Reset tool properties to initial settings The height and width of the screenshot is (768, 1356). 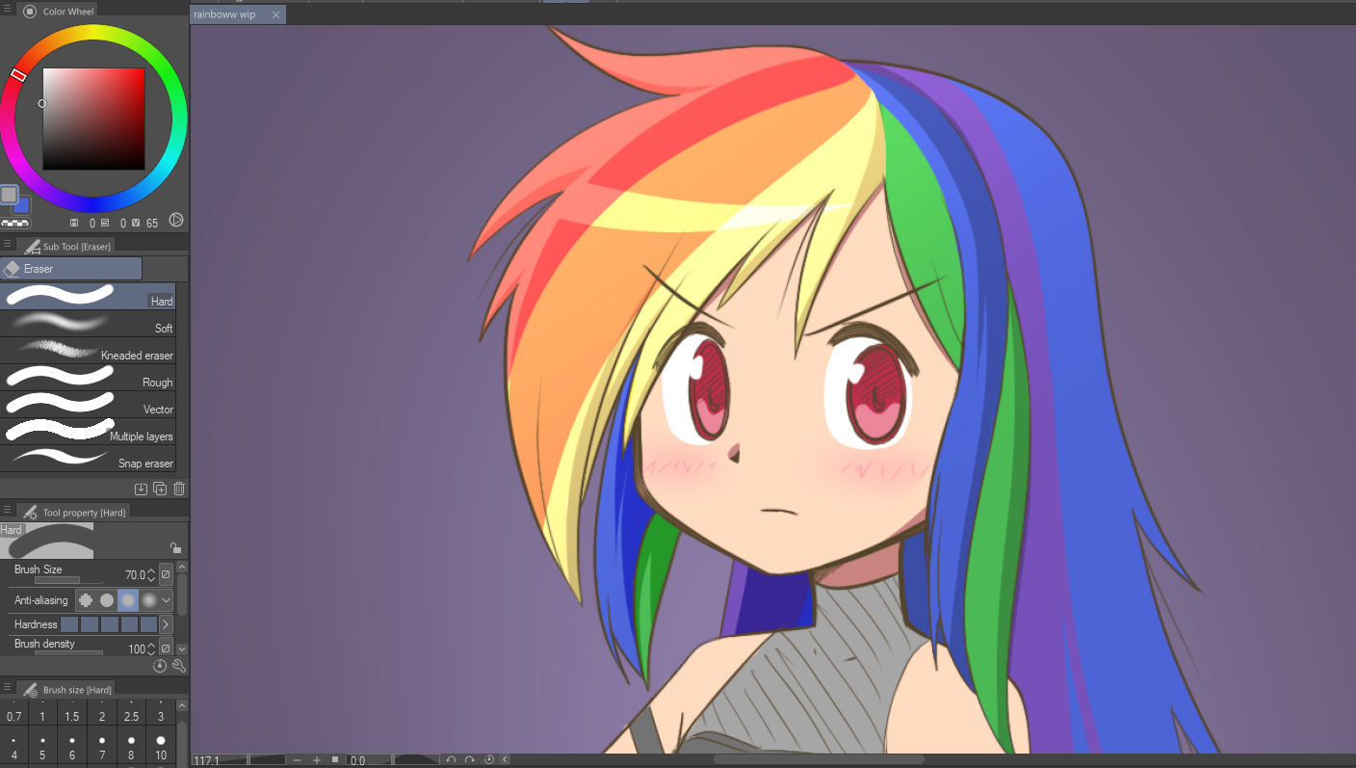[160, 665]
